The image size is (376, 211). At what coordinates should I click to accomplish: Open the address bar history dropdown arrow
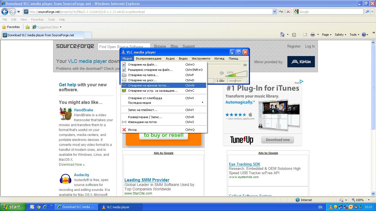[274, 12]
